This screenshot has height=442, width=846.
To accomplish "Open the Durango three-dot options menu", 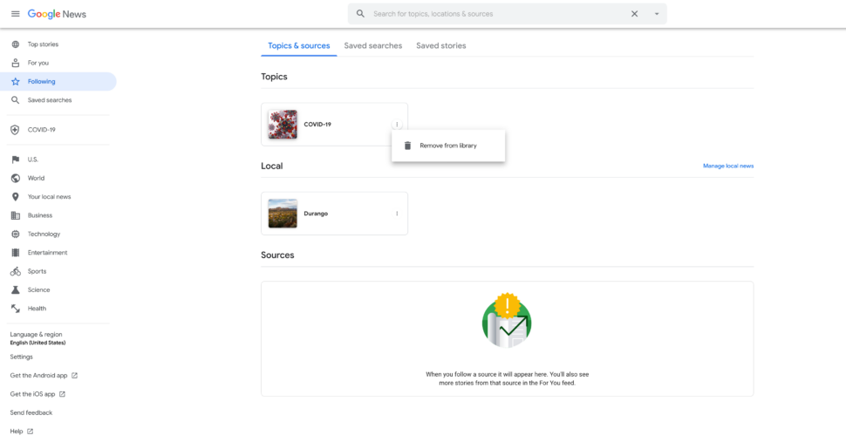I will point(397,214).
